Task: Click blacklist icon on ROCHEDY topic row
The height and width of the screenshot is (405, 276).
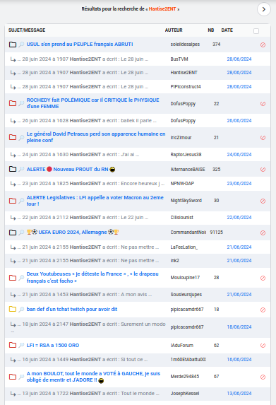Action: coord(263,104)
